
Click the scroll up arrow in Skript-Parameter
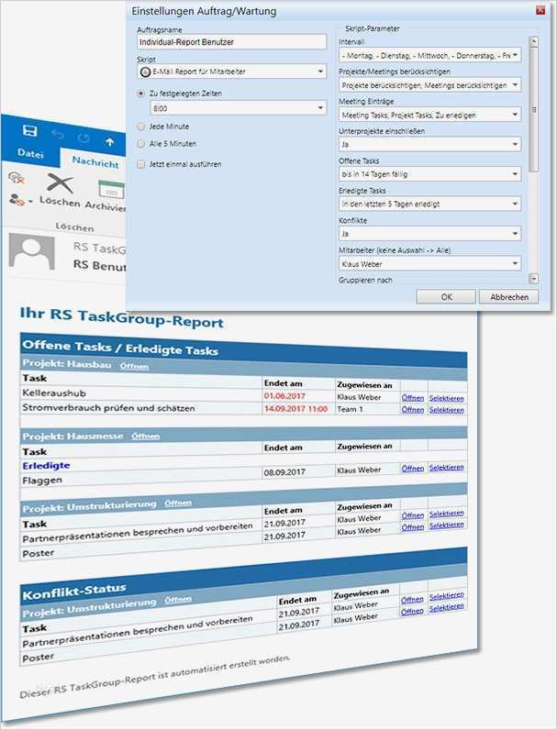click(534, 42)
